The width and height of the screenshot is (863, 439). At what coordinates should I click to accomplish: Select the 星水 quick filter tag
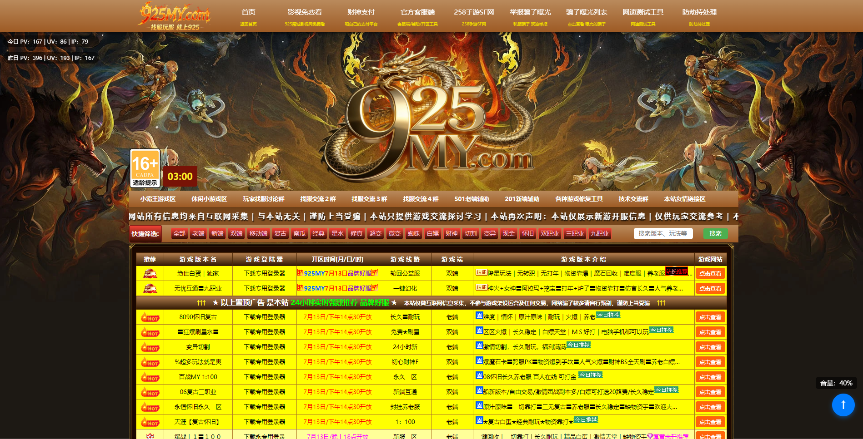[338, 233]
